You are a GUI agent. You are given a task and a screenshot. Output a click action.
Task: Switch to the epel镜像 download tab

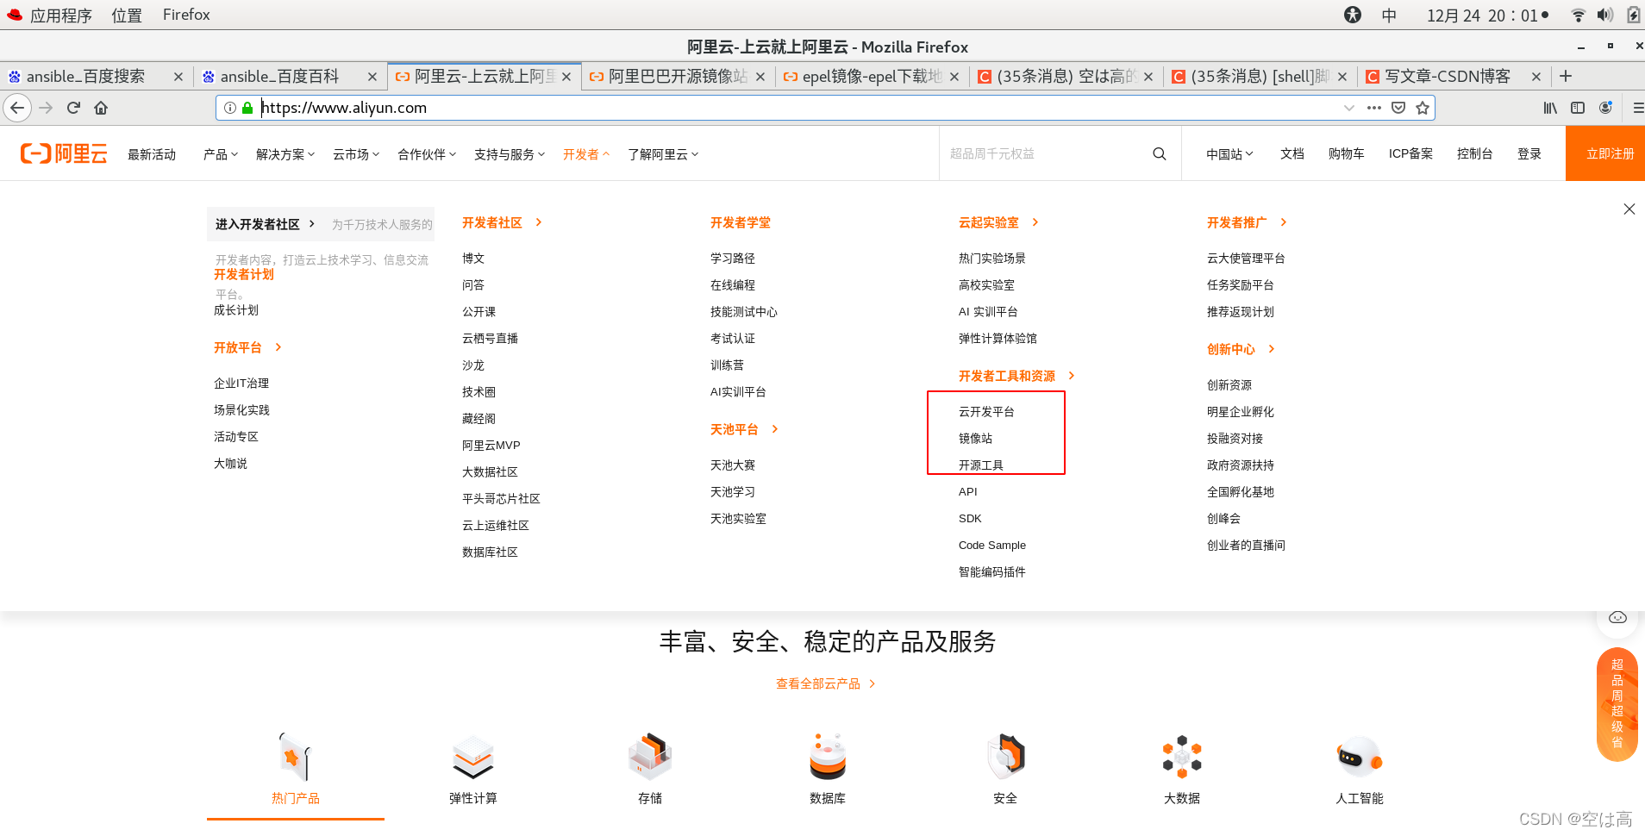tap(872, 77)
